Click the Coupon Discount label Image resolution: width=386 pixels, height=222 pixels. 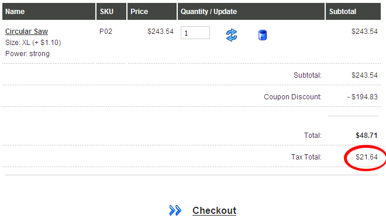292,97
